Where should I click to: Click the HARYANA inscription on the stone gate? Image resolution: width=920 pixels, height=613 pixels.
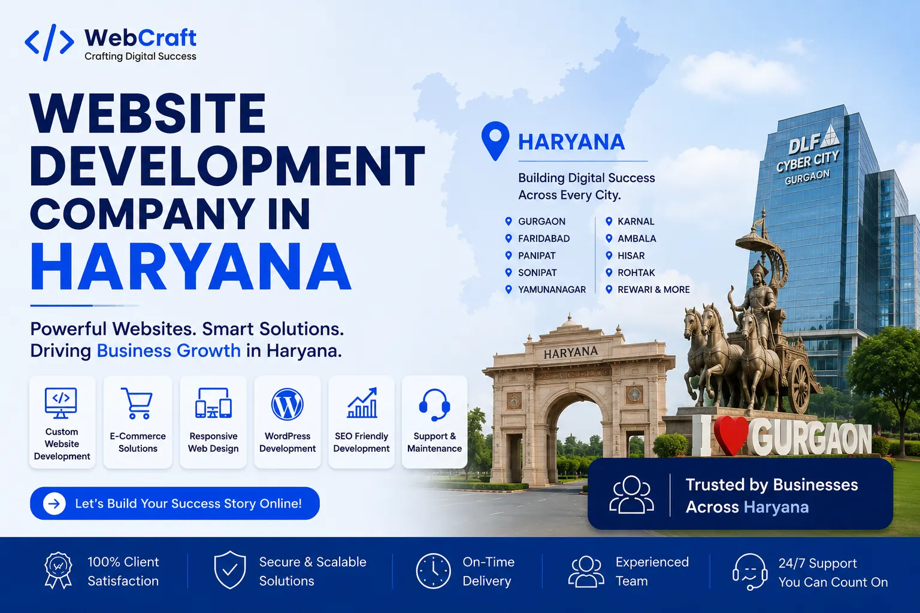pos(570,352)
